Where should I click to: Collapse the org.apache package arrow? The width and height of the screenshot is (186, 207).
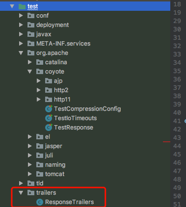(21, 53)
